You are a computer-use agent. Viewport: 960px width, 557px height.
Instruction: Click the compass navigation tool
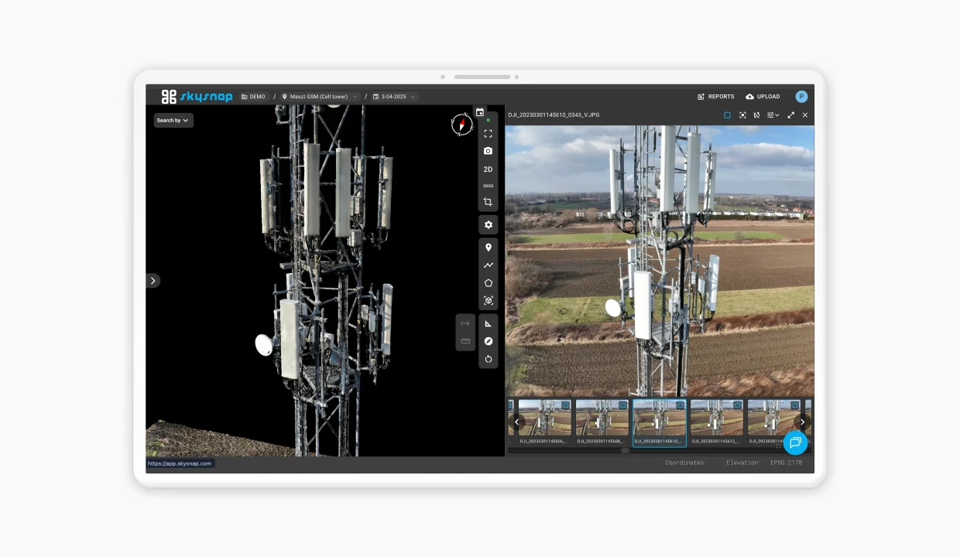tap(488, 341)
